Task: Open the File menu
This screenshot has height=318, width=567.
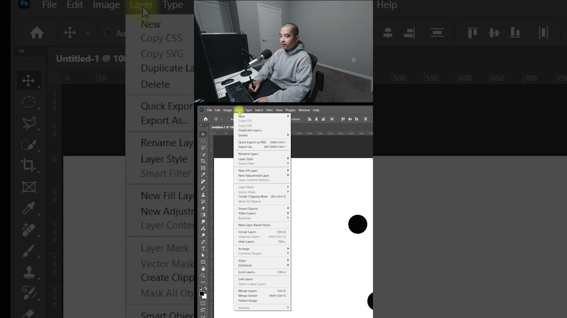Action: pos(210,110)
